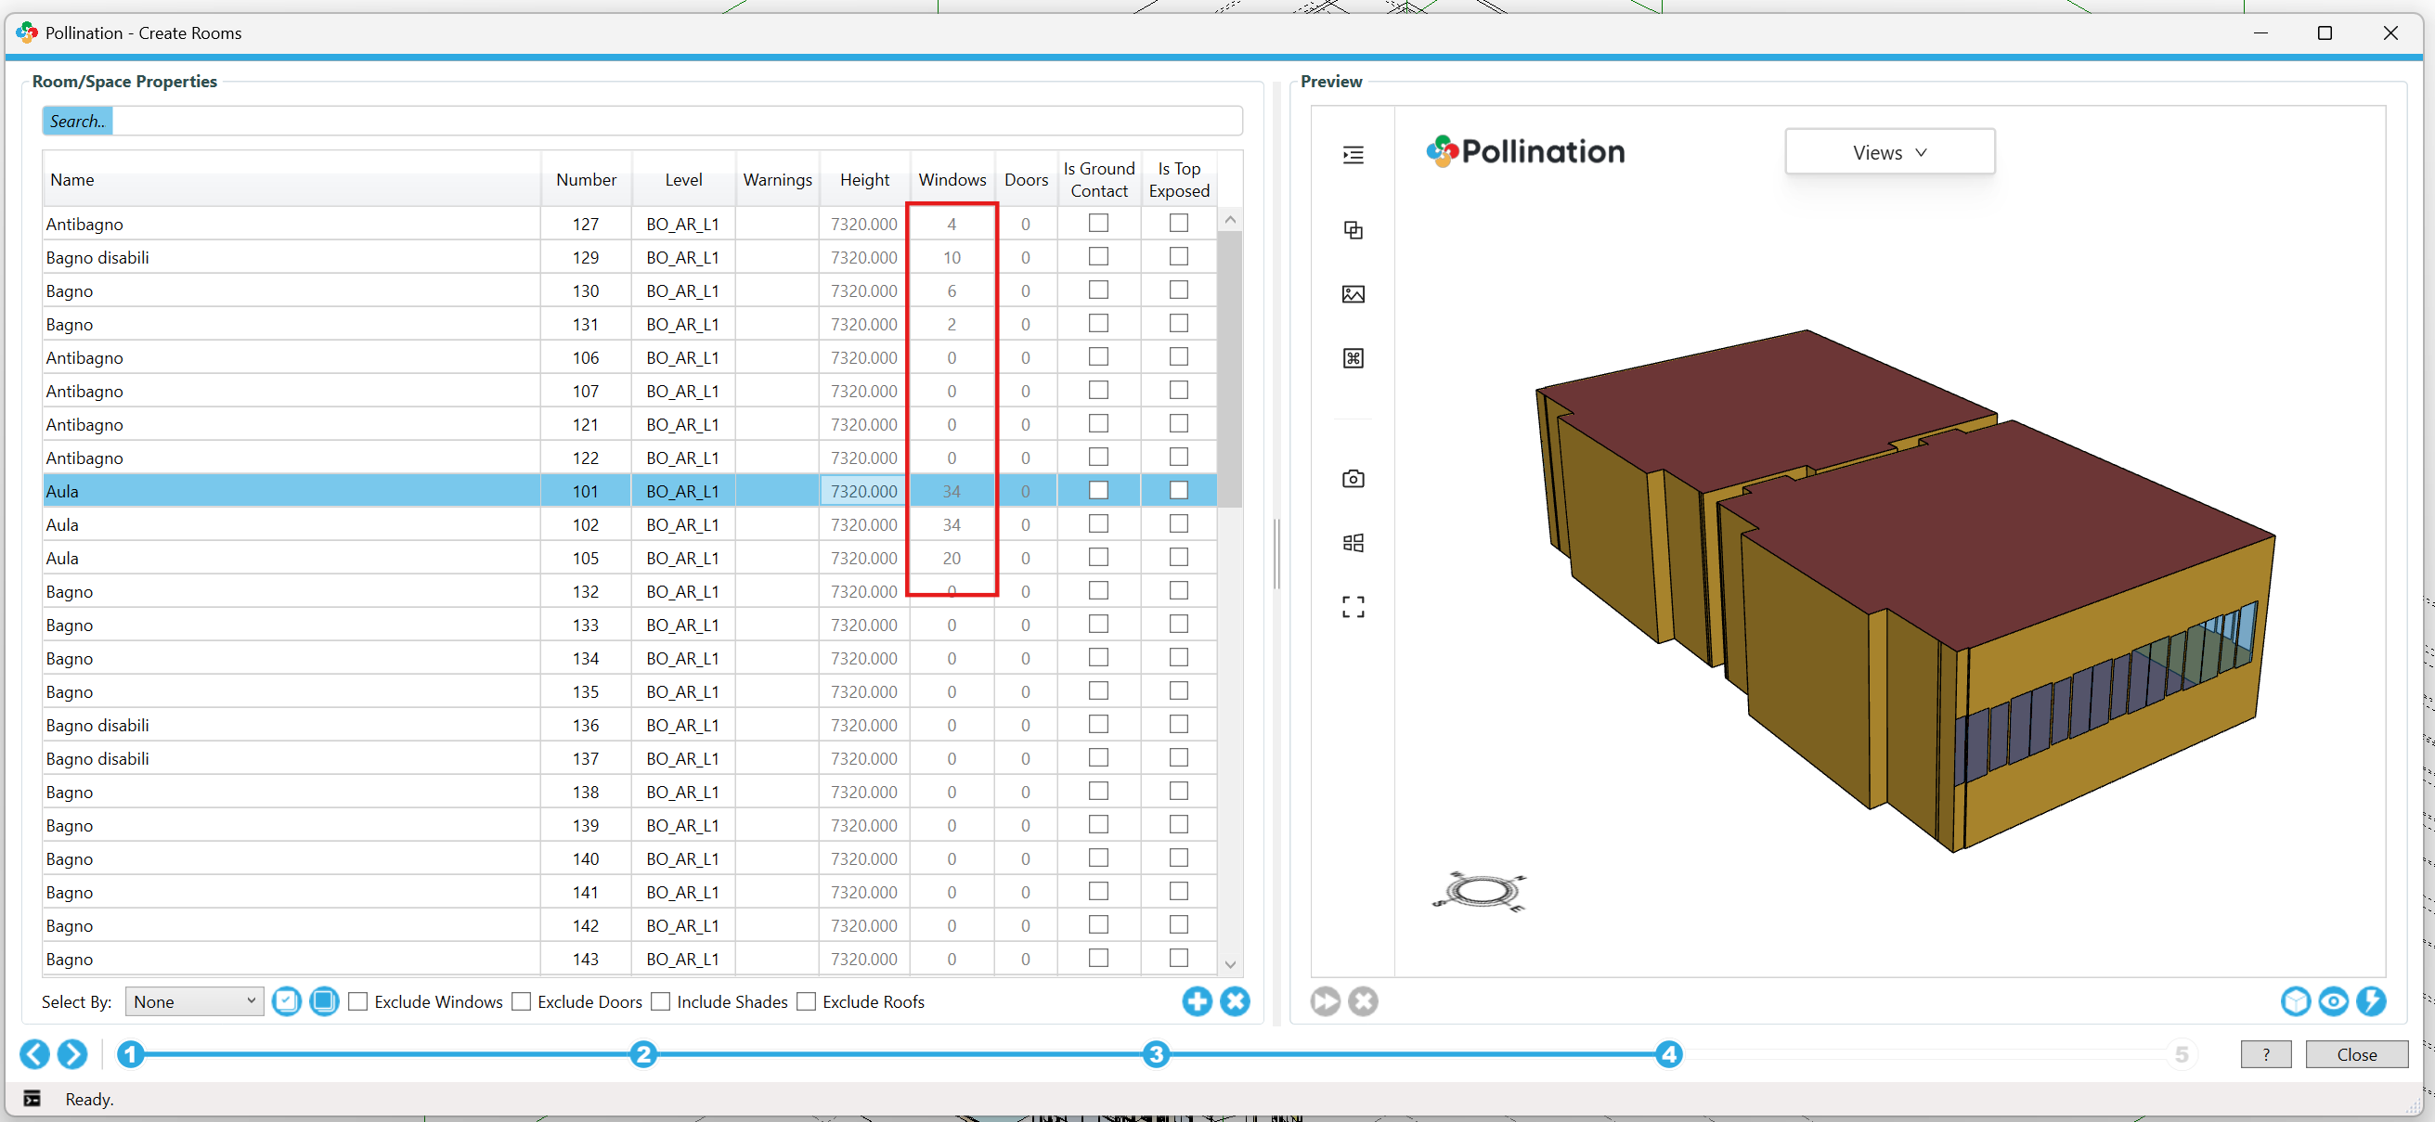The height and width of the screenshot is (1122, 2435).
Task: Tick Is Ground Contact for Antibagno 127
Action: coord(1098,223)
